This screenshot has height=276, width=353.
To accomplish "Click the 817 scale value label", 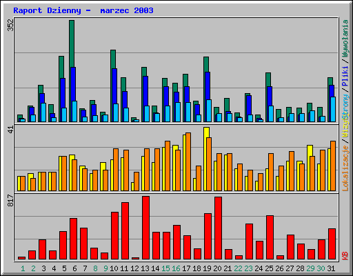I will [11, 200].
